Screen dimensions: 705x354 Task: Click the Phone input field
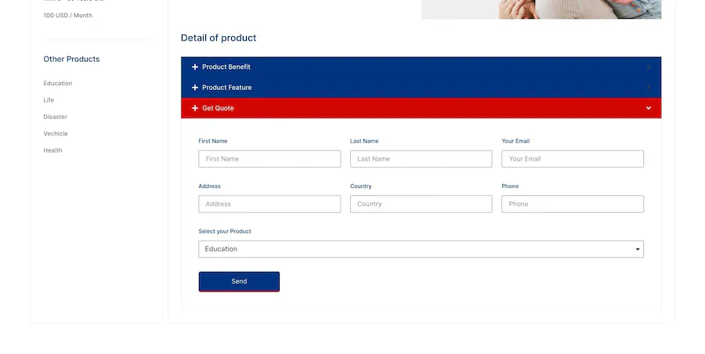click(573, 204)
